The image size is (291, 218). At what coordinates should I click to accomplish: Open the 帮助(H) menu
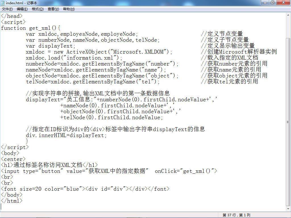click(x=69, y=9)
